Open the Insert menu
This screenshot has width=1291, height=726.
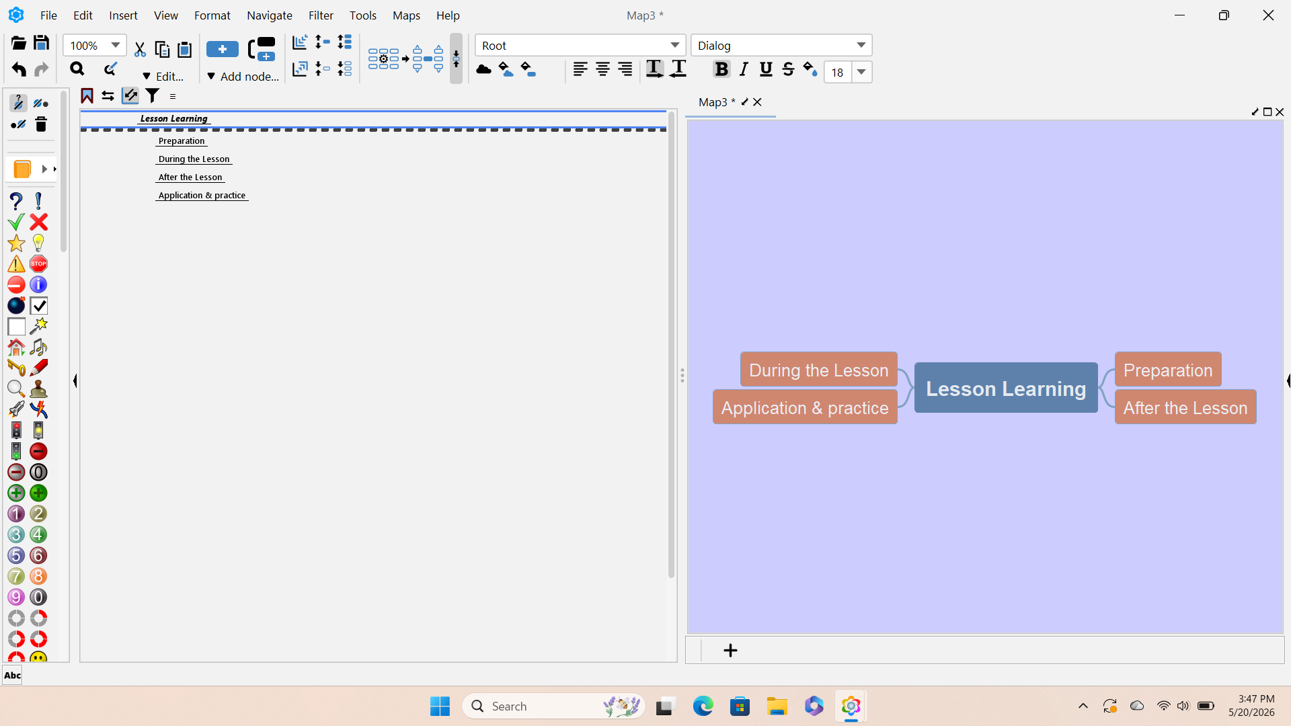pos(123,15)
